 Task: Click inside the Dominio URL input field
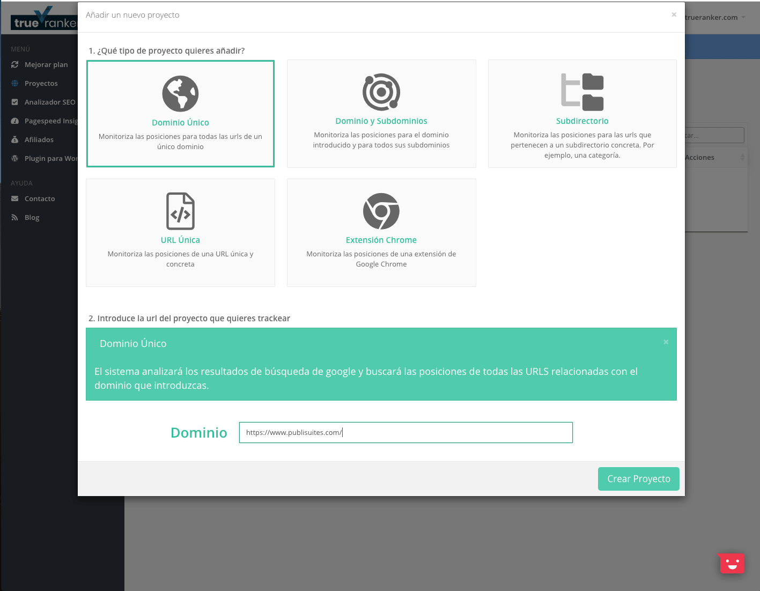405,432
